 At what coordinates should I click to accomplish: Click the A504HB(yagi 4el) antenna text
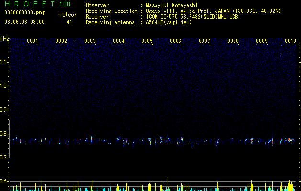coord(169,22)
